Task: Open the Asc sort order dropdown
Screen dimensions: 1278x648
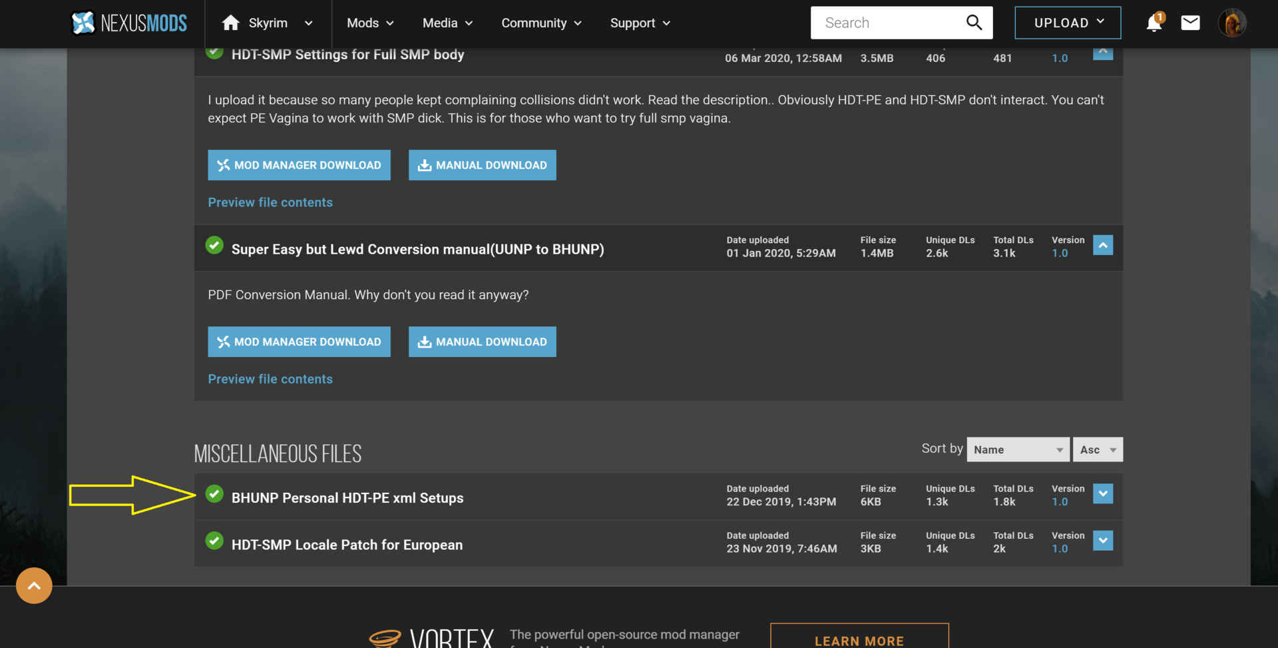Action: tap(1098, 450)
